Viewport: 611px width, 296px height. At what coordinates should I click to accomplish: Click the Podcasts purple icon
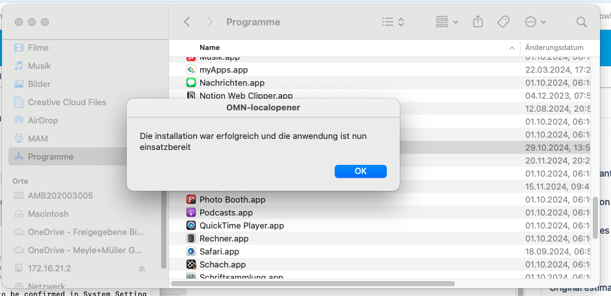pyautogui.click(x=191, y=213)
